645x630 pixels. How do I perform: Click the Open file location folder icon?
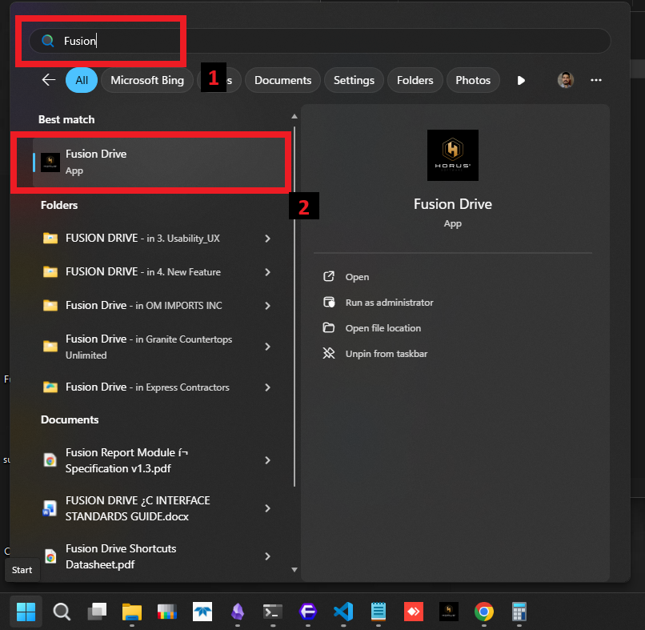coord(329,327)
